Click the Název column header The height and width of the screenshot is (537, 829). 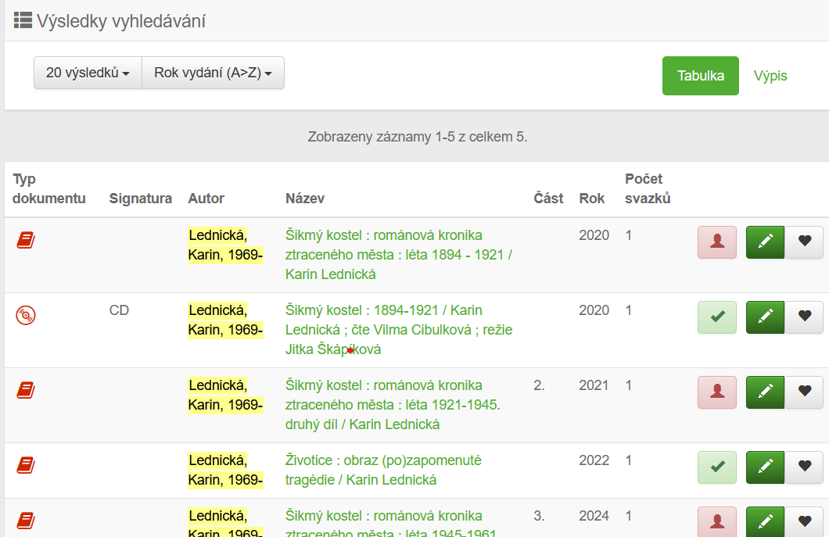[305, 199]
